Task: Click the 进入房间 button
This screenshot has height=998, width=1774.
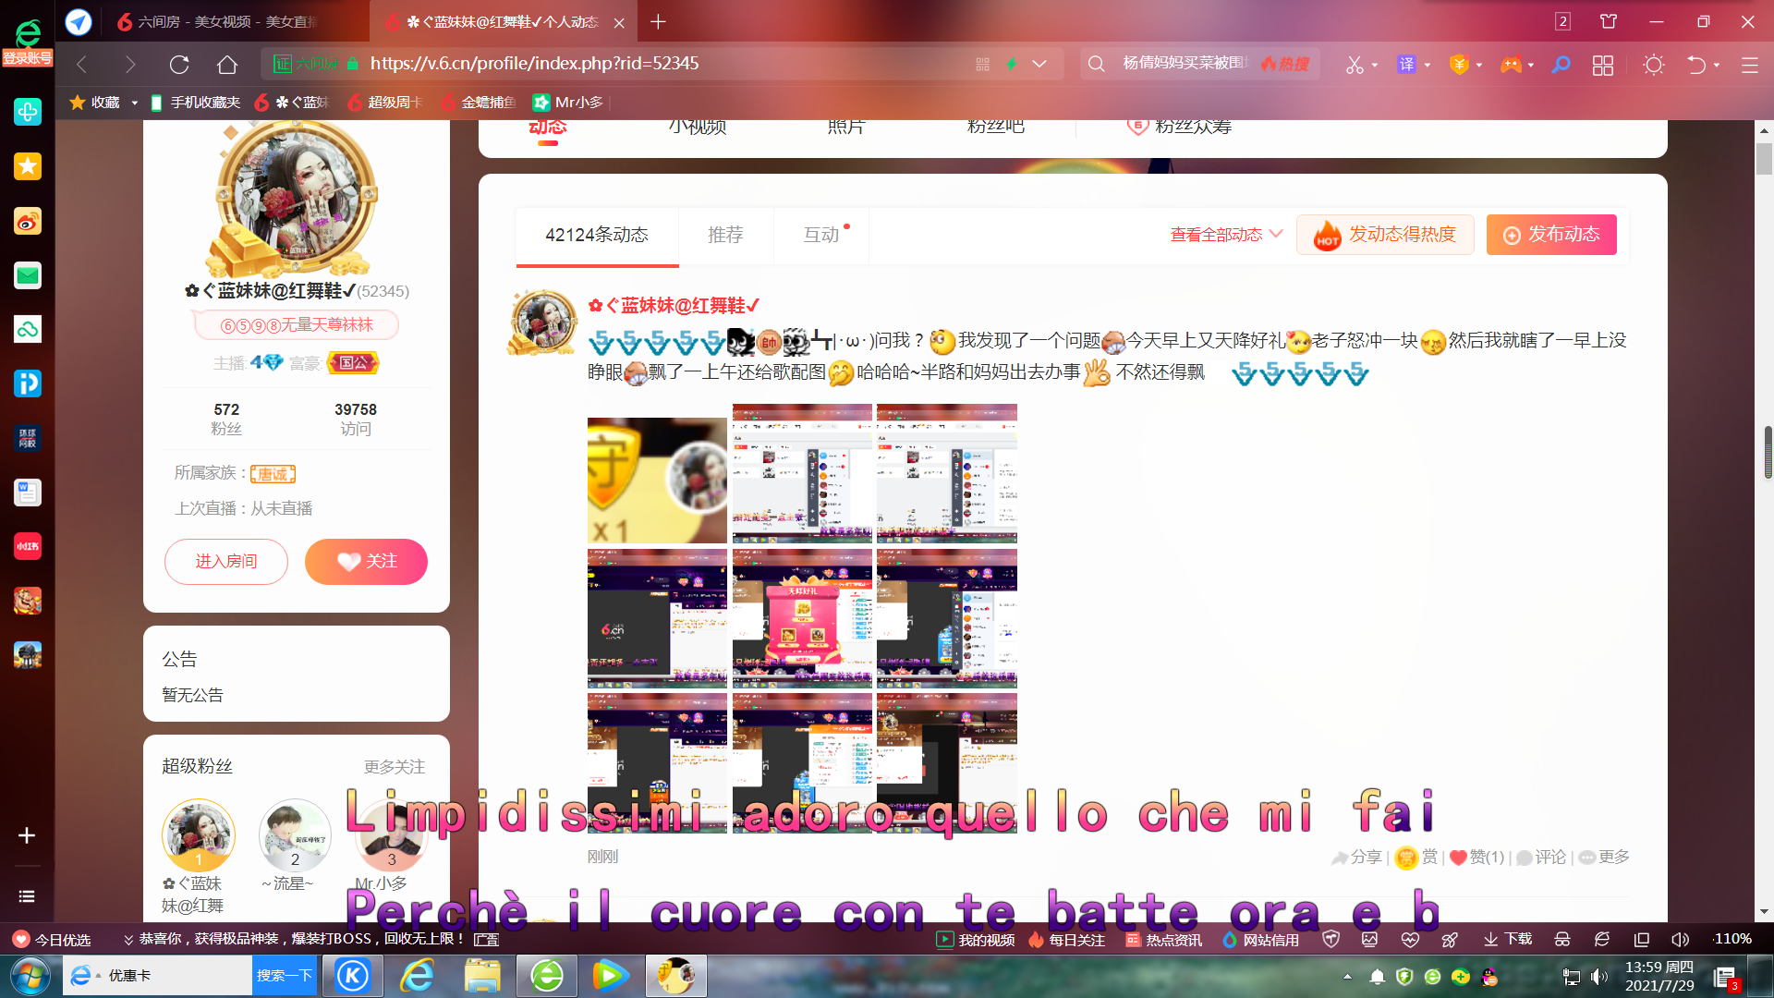Action: click(226, 562)
